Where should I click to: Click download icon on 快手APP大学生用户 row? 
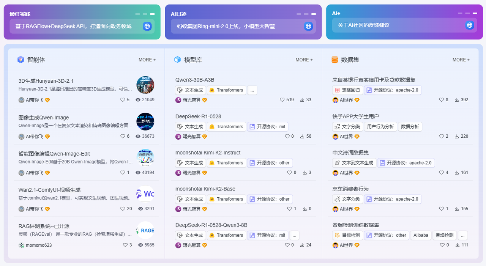[x=457, y=136]
